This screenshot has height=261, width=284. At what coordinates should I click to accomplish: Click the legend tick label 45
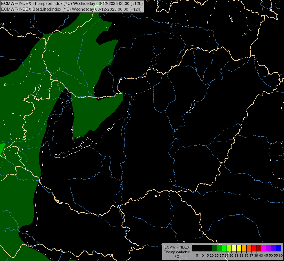coord(266,255)
